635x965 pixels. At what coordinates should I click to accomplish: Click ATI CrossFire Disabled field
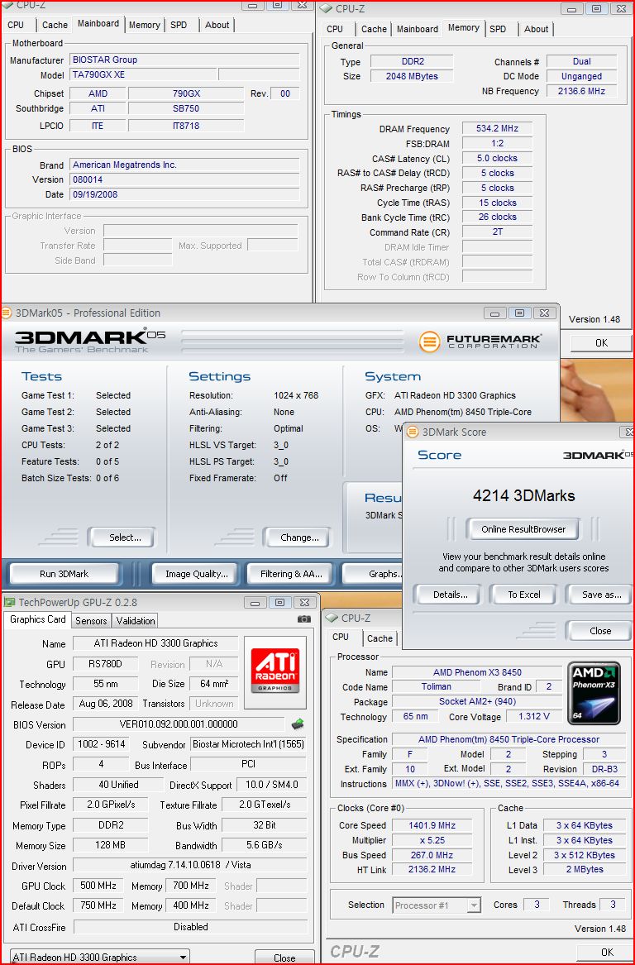[191, 927]
